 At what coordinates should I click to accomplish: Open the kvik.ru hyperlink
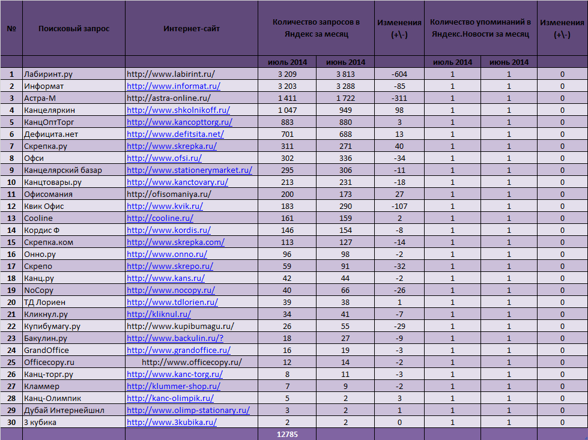coord(165,206)
